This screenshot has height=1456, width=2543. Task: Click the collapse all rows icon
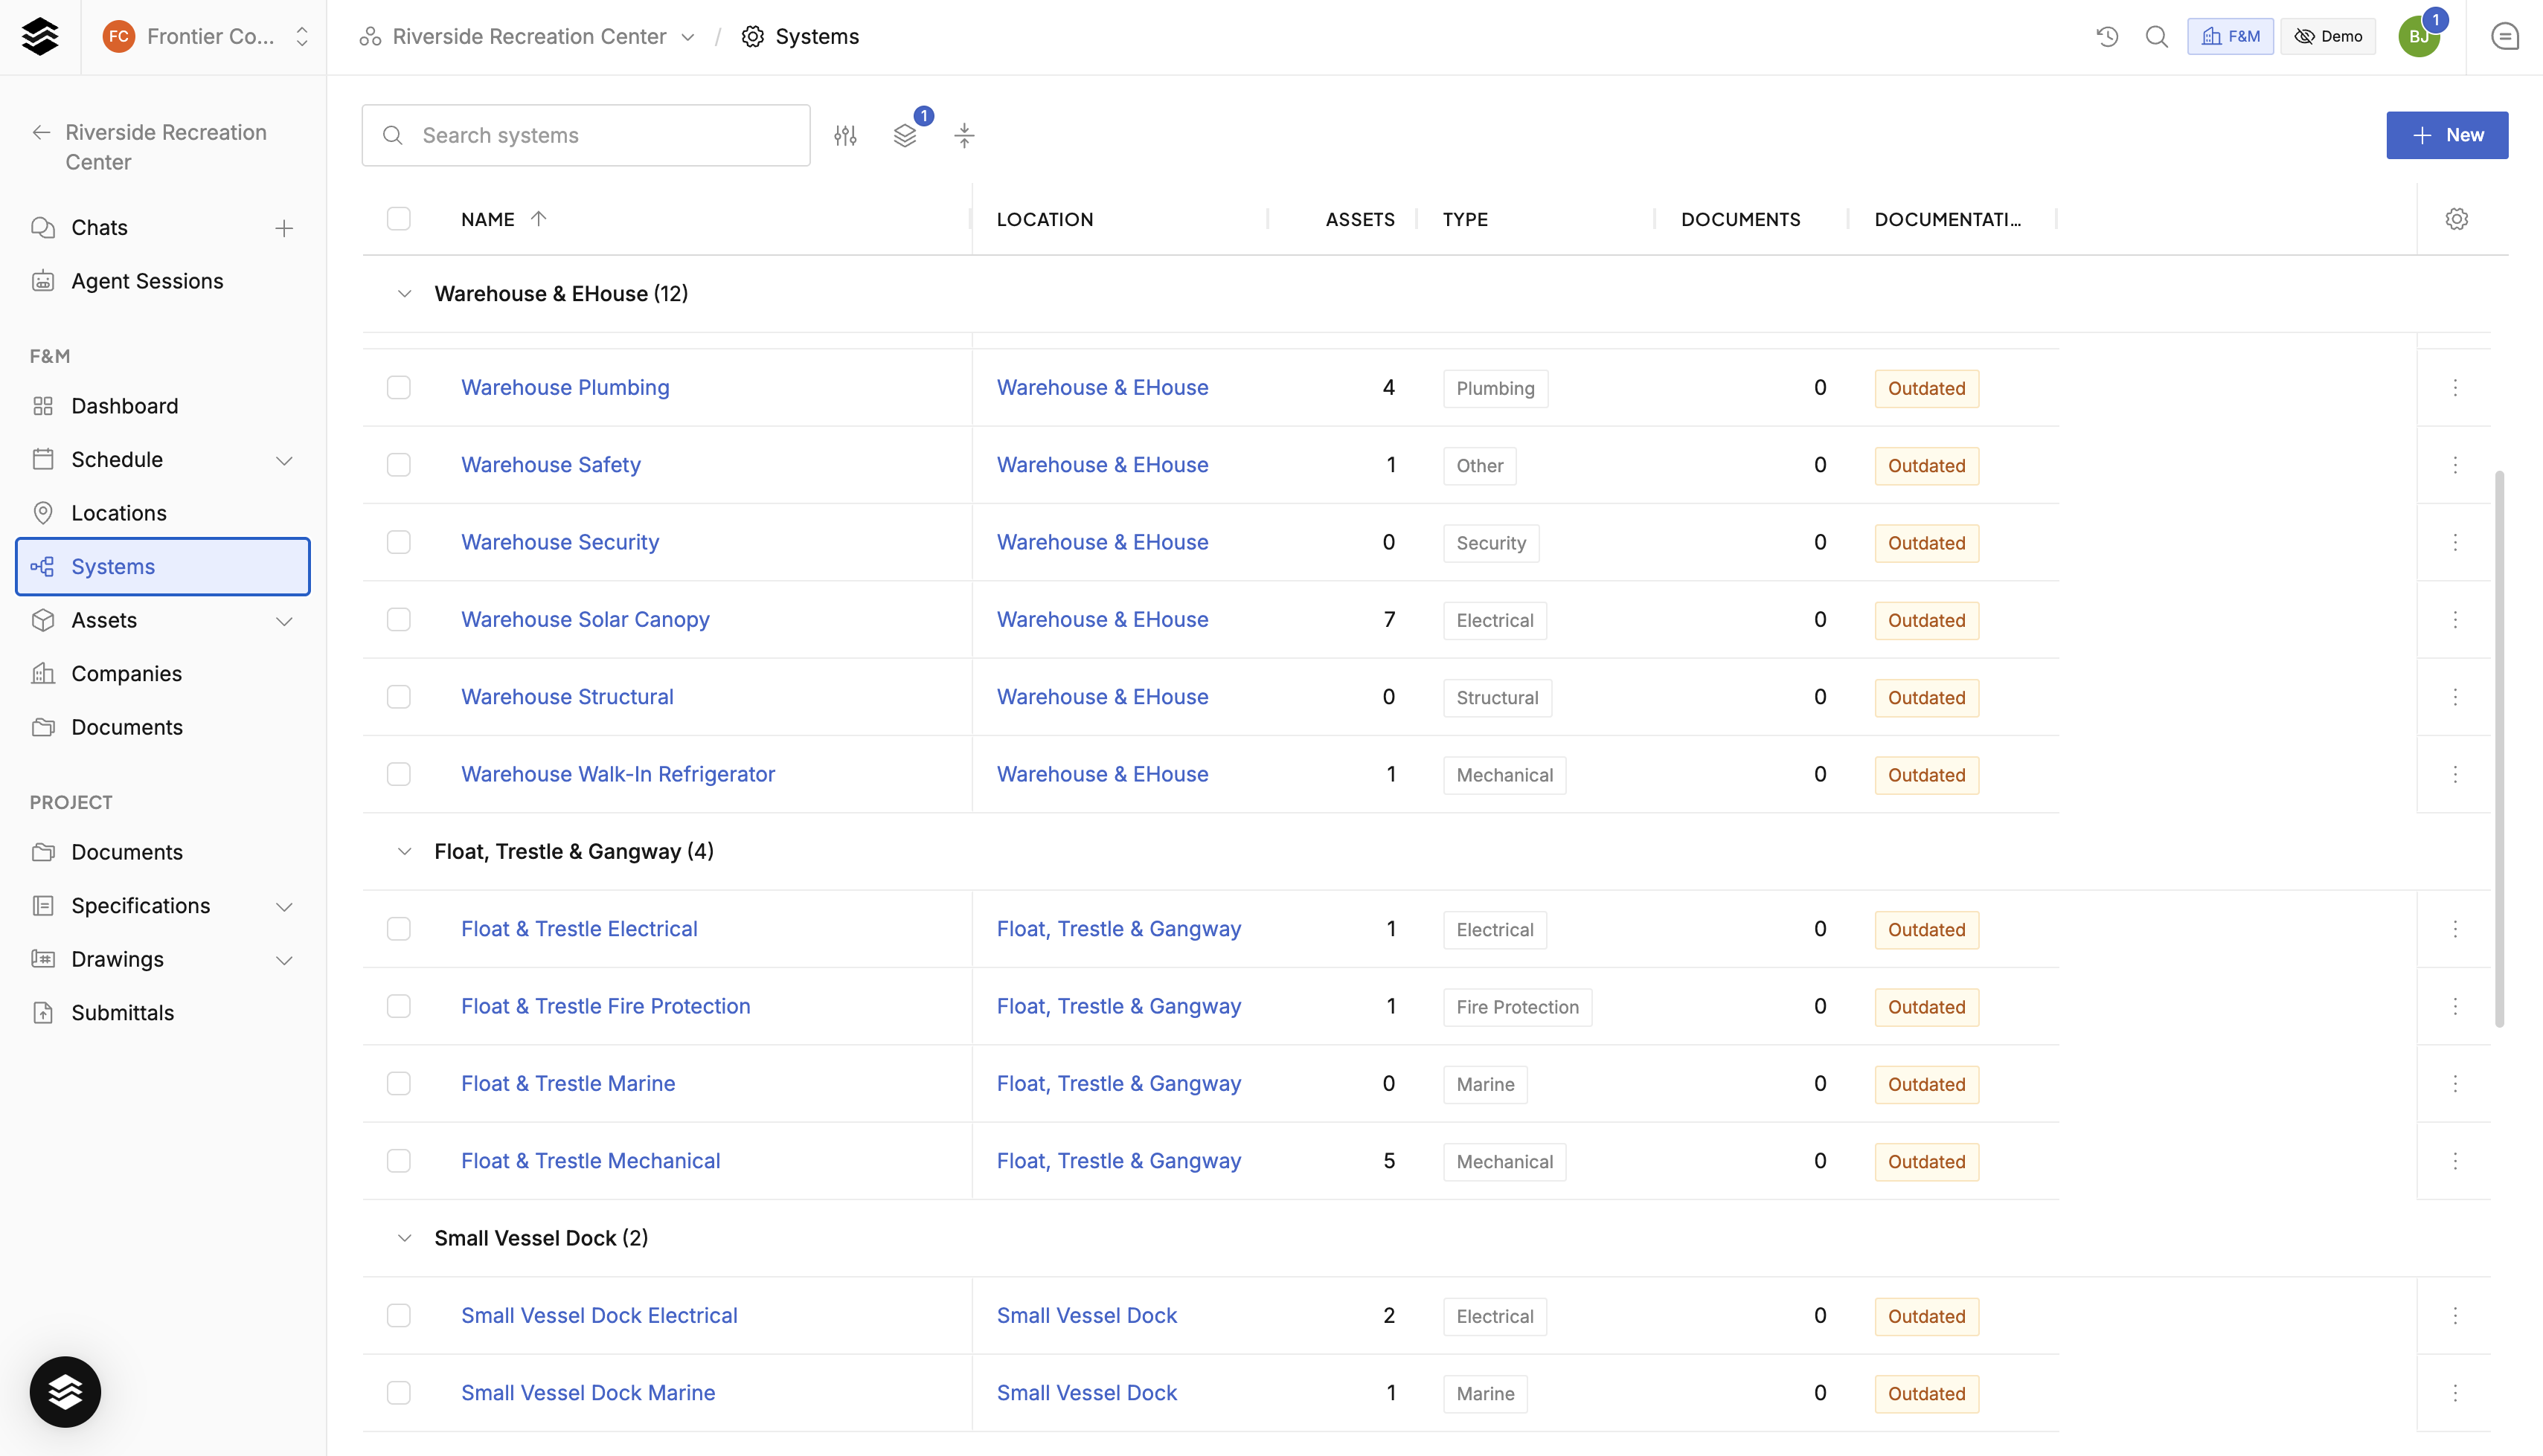(964, 135)
